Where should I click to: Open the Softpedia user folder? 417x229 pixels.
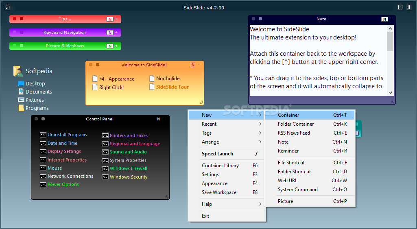(x=33, y=71)
